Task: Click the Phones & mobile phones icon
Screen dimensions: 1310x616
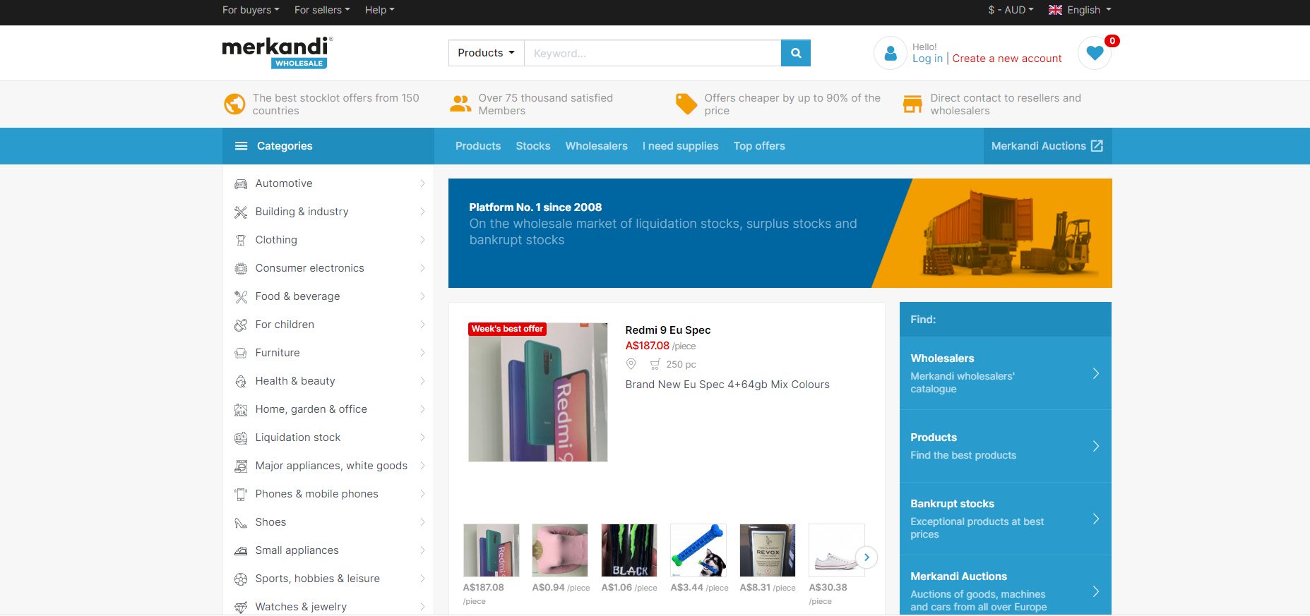Action: (241, 494)
